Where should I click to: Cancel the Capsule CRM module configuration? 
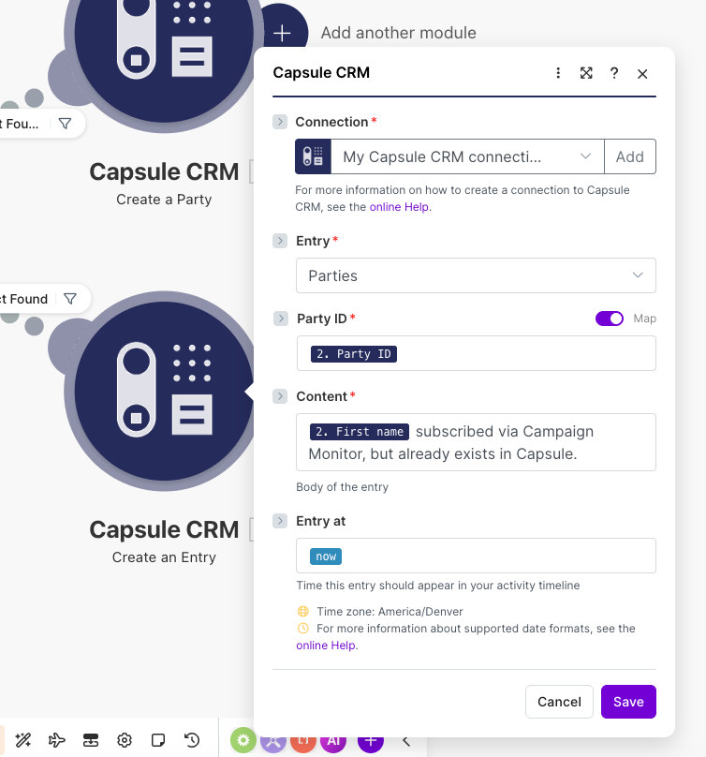click(559, 702)
